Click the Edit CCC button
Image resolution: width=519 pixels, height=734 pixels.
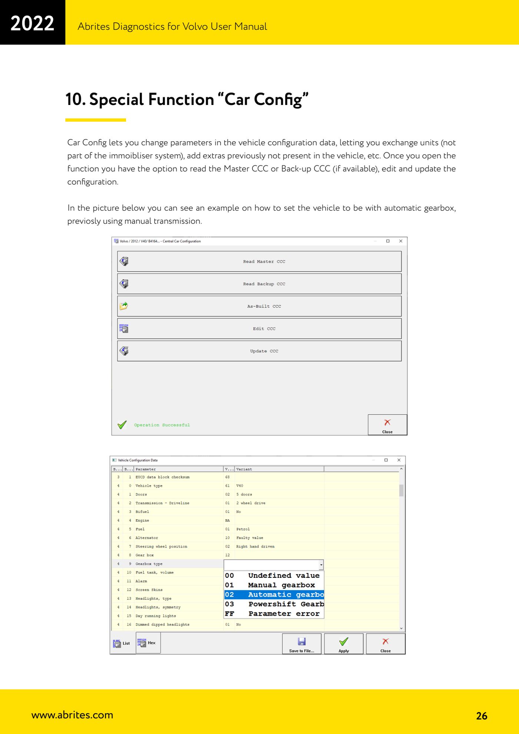259,329
